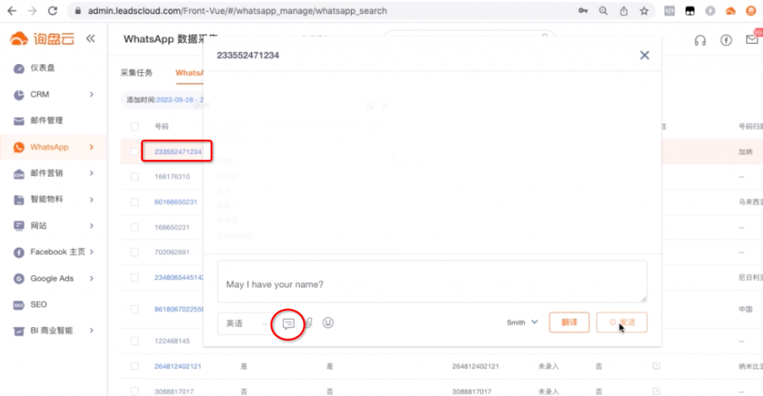Viewport: 763px width, 396px height.
Task: Expand the 网站 submenu arrow
Action: pos(92,226)
